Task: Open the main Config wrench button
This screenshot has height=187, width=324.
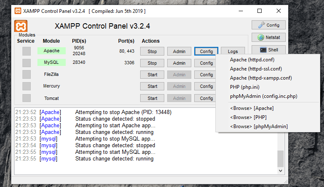Action: 269,25
